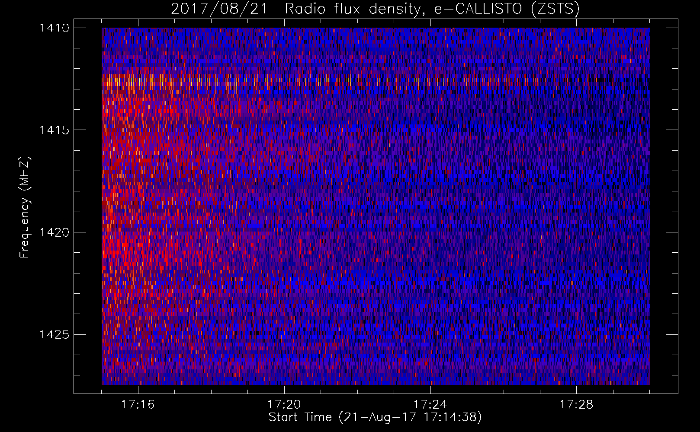The width and height of the screenshot is (700, 432).
Task: Click the 17:28 time axis label
Action: (577, 405)
